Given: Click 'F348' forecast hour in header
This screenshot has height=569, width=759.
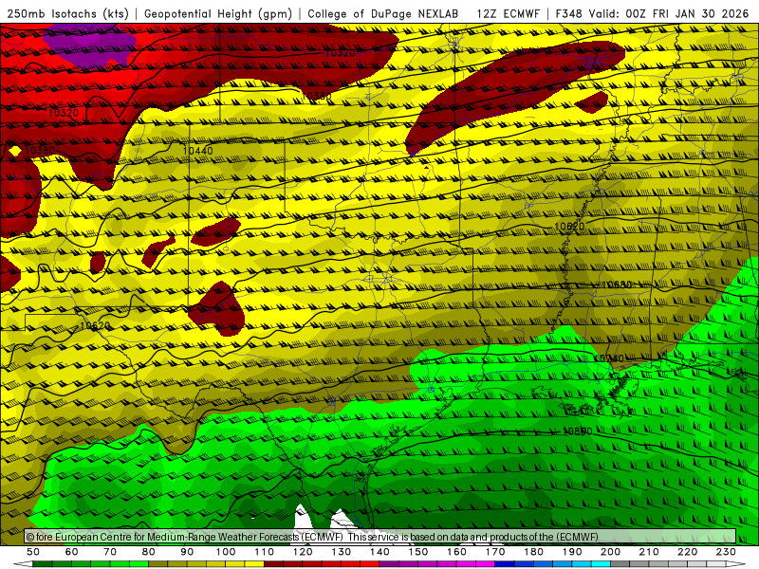Looking at the screenshot, I should click(568, 13).
